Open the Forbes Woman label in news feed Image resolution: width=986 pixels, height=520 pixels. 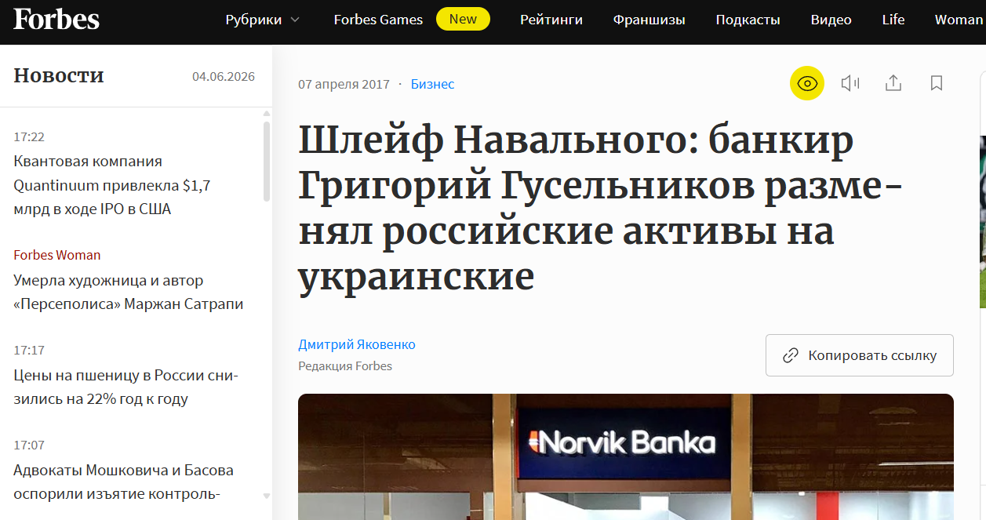point(57,255)
